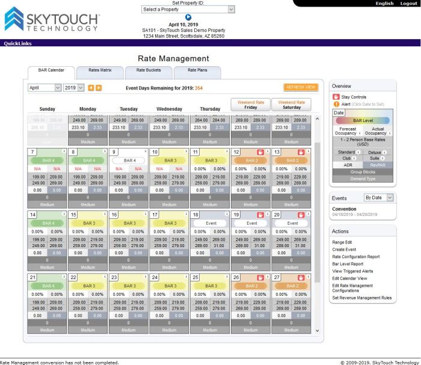Click RevPAR cell in Overview legend
421x365 pixels.
[378, 165]
